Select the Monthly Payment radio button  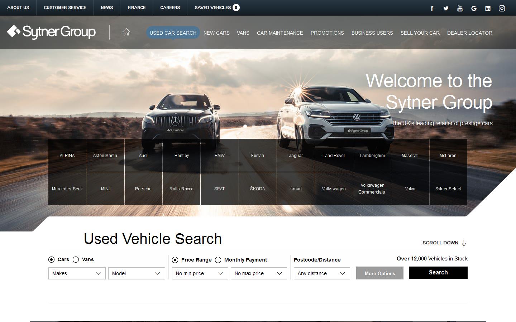218,260
